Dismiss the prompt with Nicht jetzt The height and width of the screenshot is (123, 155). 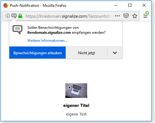87,53
